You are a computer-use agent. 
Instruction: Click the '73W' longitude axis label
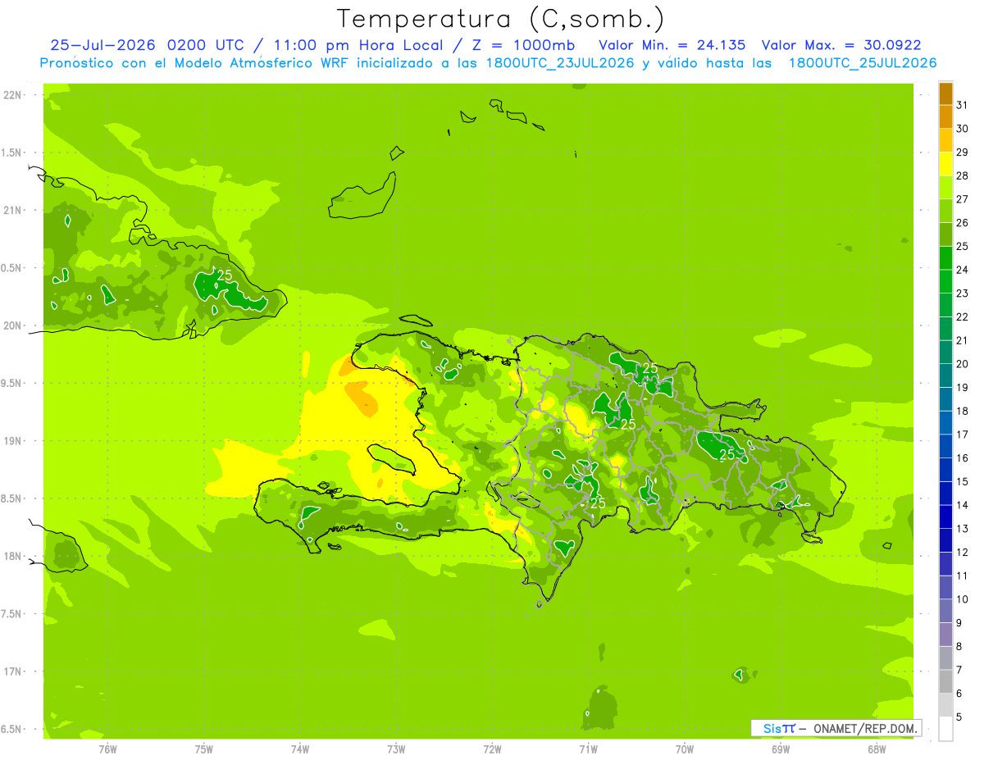pos(396,749)
